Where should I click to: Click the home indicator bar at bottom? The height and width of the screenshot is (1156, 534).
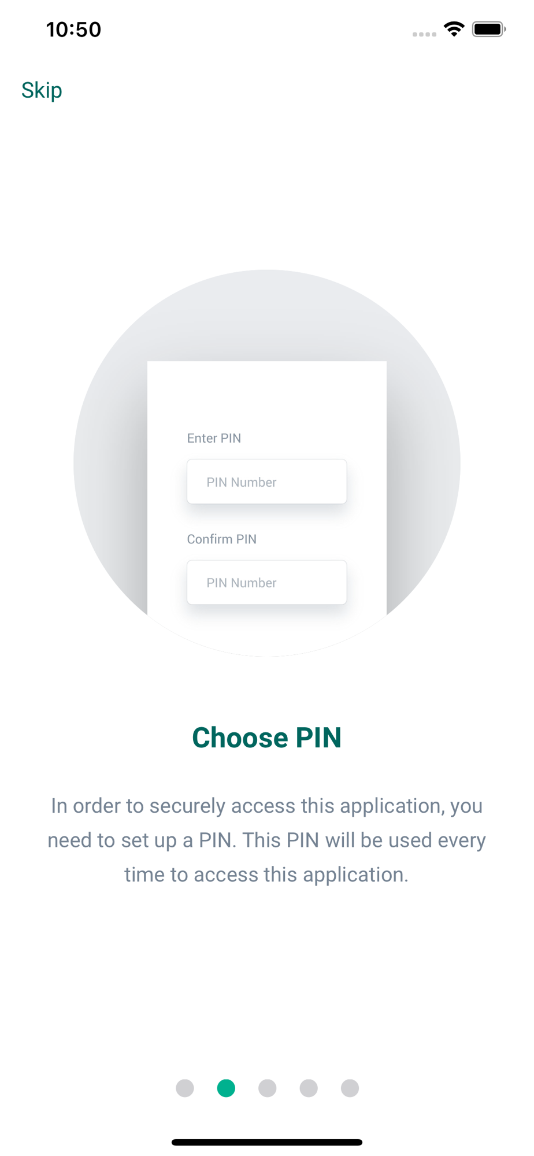click(266, 1142)
